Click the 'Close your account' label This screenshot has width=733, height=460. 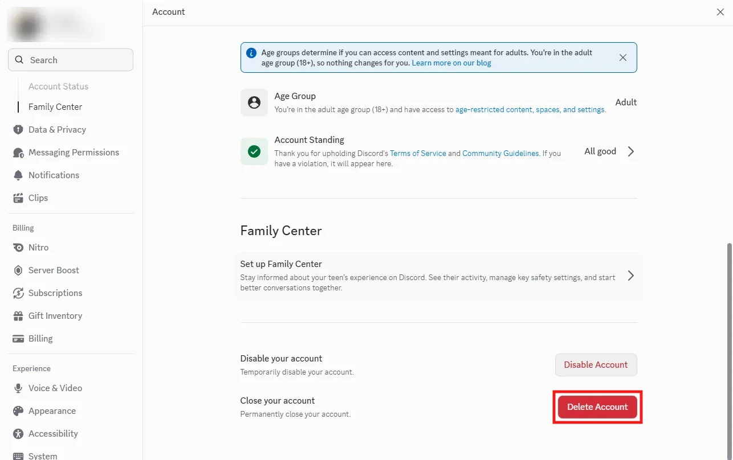click(278, 401)
